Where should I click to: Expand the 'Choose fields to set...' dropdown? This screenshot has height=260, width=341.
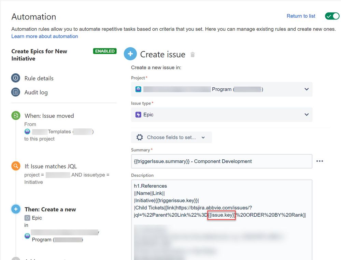pyautogui.click(x=203, y=137)
